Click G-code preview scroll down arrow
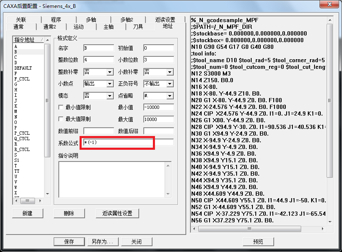The width and height of the screenshot is (342, 252). click(330, 222)
